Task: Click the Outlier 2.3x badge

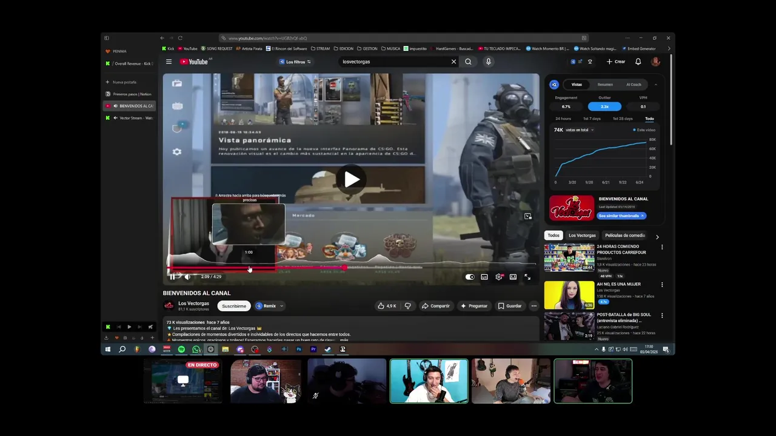Action: (x=604, y=107)
